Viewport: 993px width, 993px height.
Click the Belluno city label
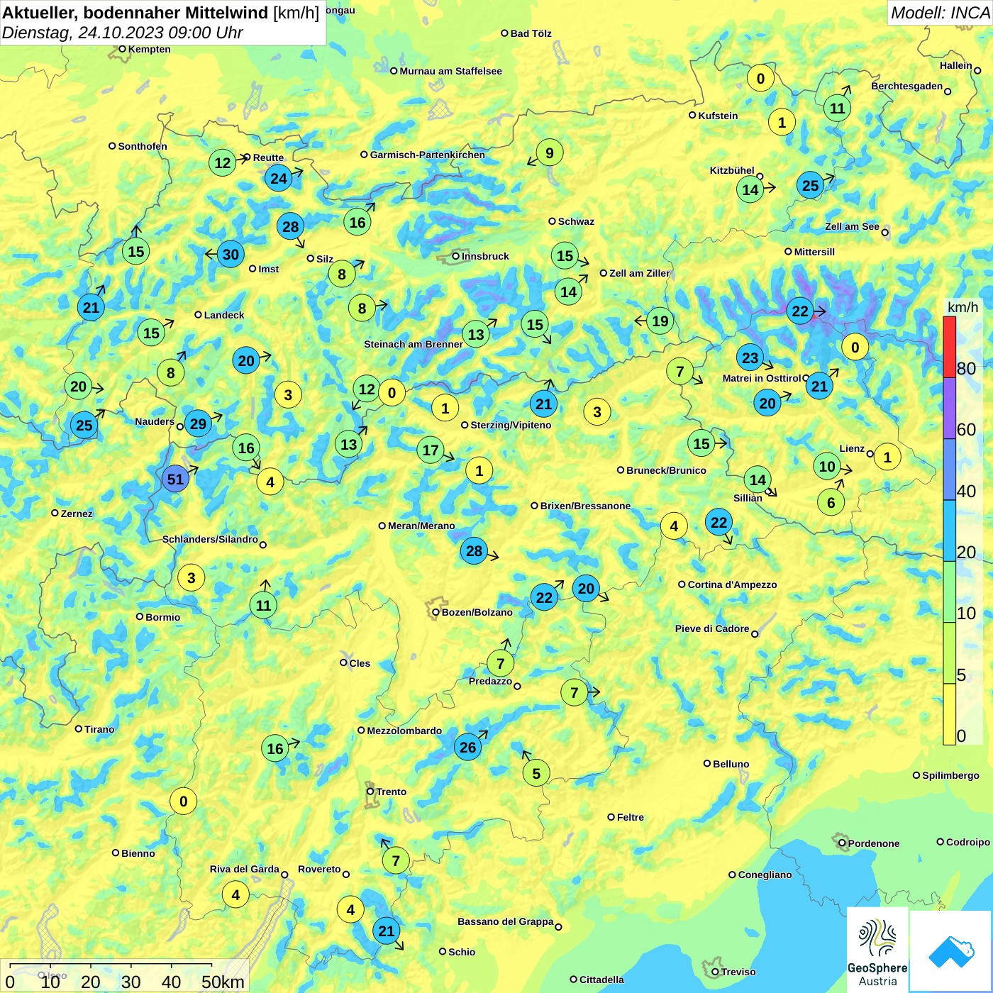click(x=731, y=764)
